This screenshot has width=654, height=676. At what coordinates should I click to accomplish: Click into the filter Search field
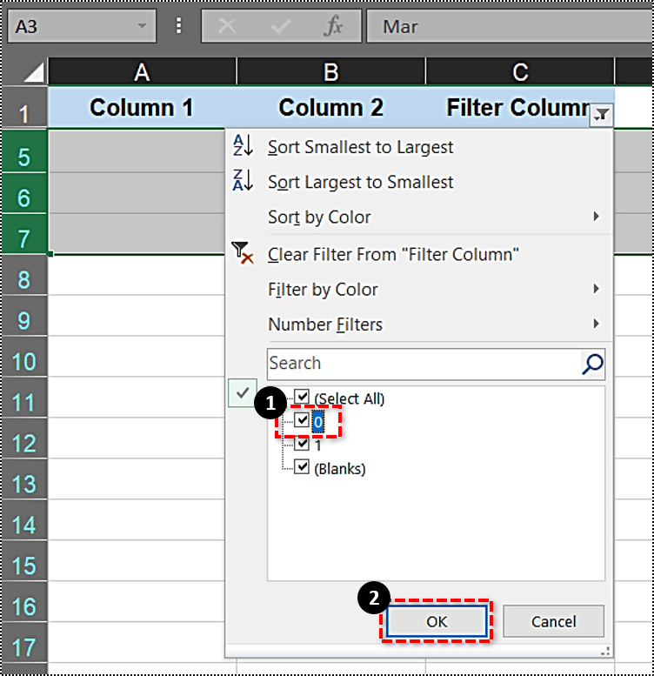pos(422,364)
